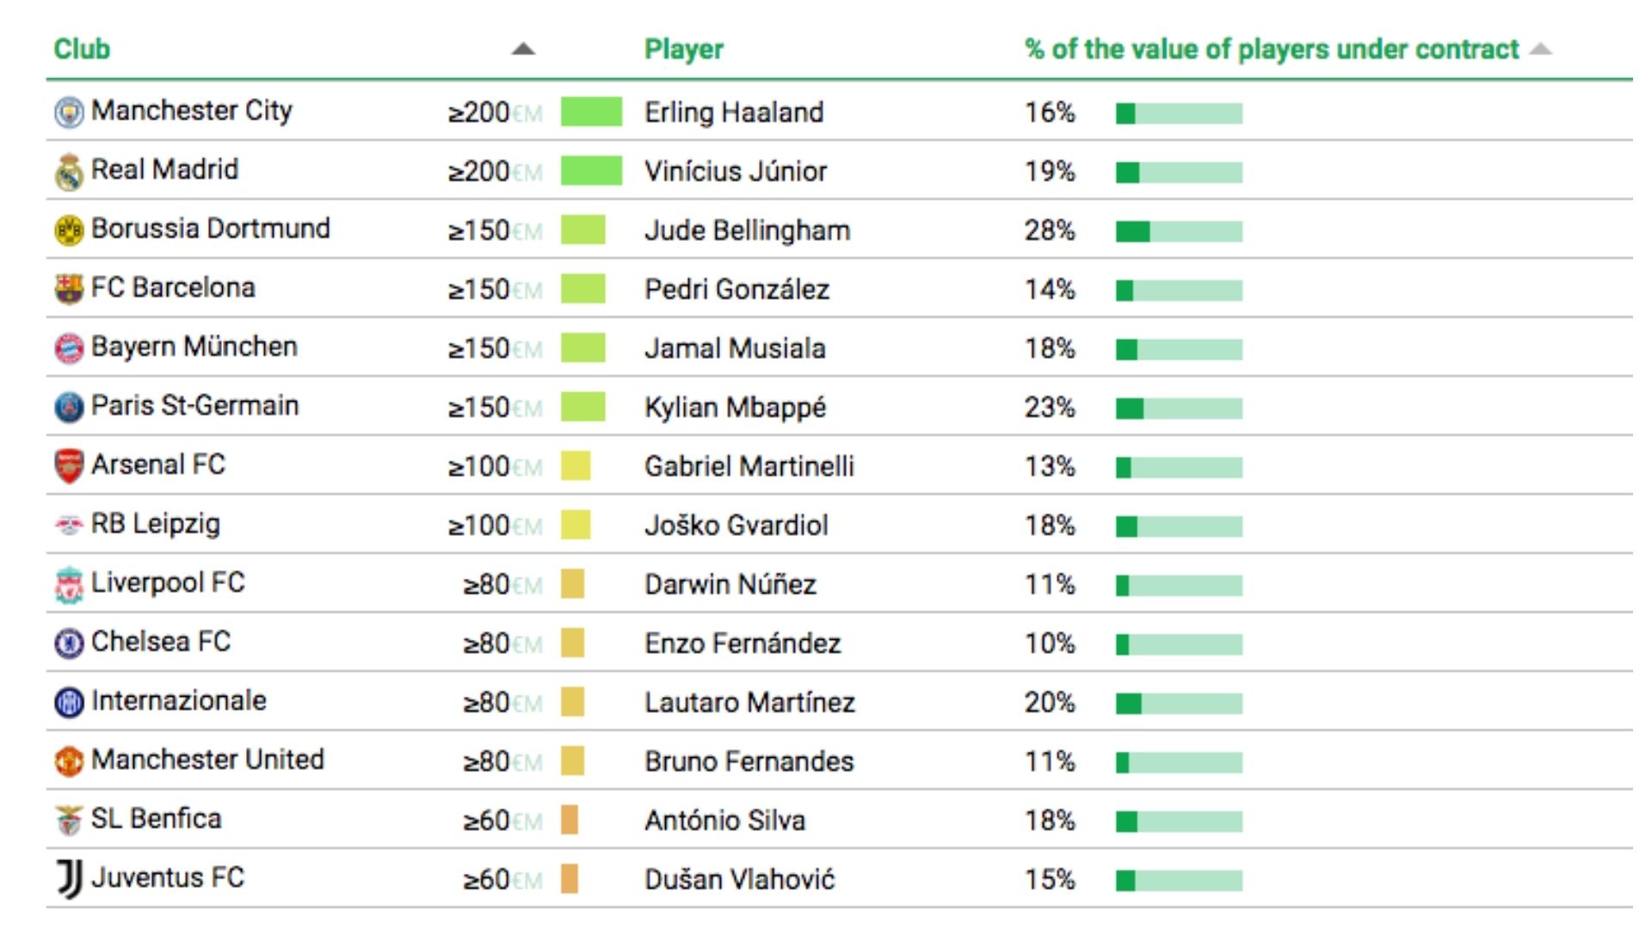This screenshot has height=929, width=1652.
Task: Click the Club column header
Action: point(82,49)
